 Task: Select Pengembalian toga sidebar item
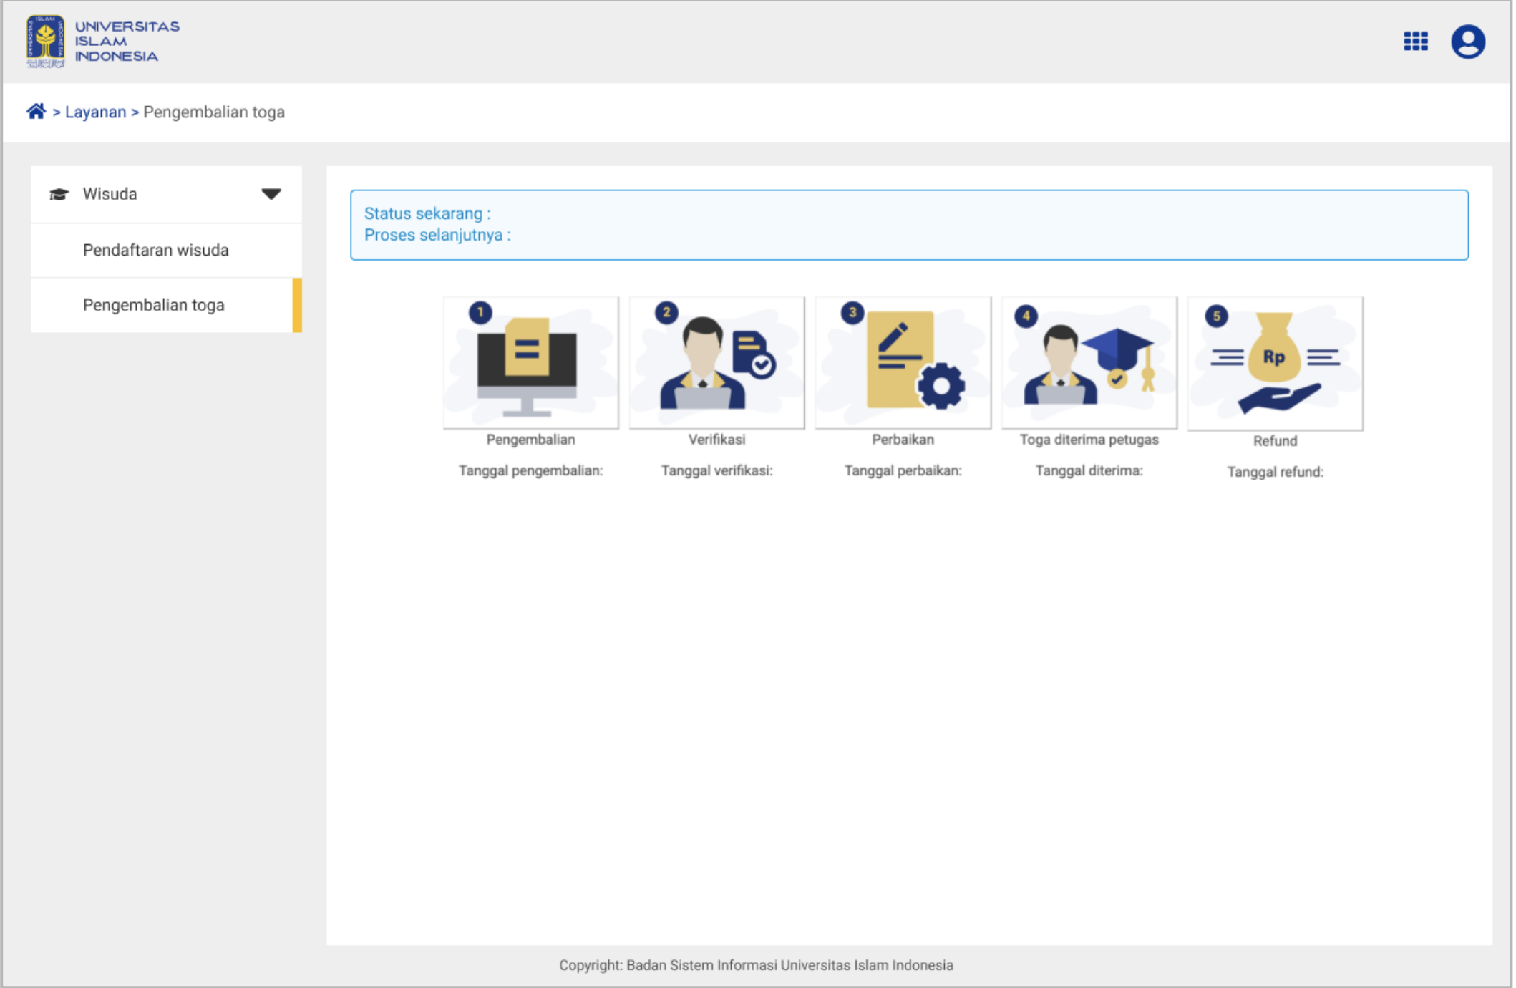pos(153,305)
